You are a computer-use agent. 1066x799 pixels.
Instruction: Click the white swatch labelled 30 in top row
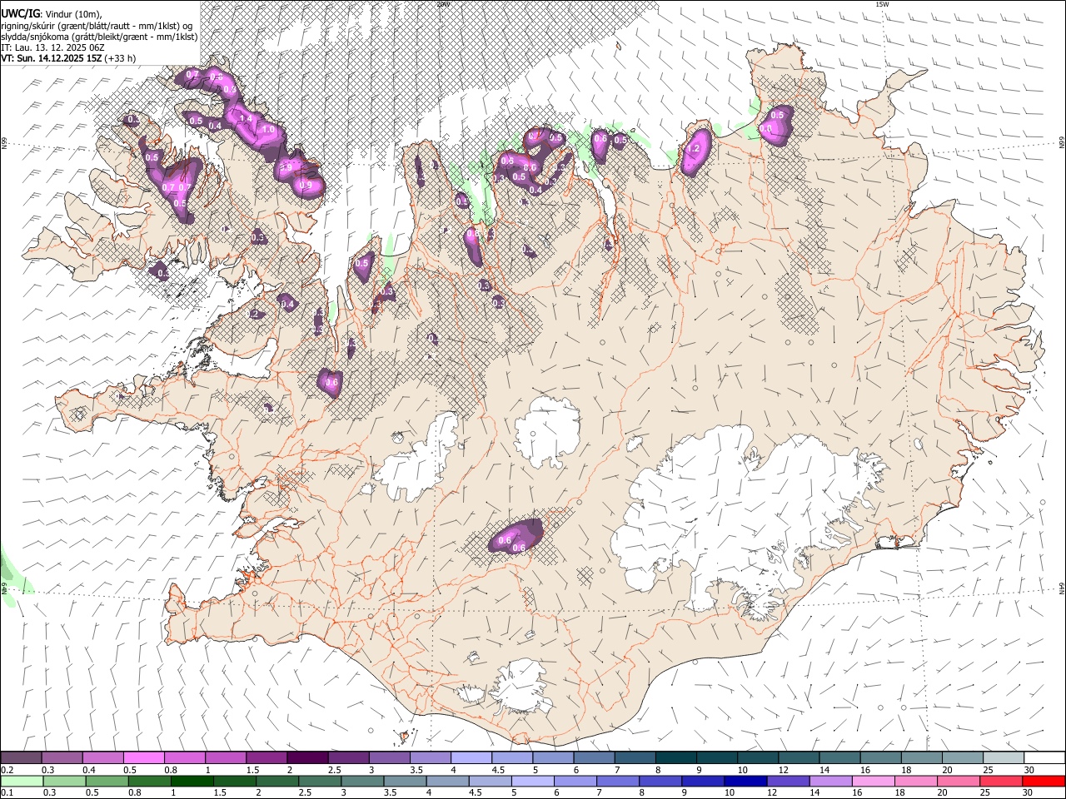[1044, 757]
